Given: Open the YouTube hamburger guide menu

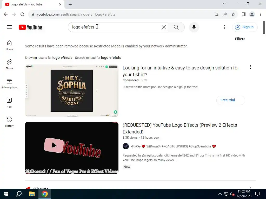Looking at the screenshot, I should point(9,27).
